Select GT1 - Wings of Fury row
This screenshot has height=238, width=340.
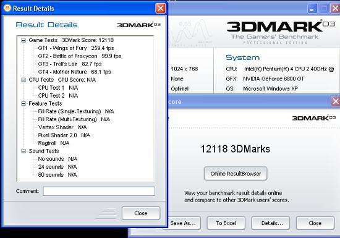pos(76,48)
